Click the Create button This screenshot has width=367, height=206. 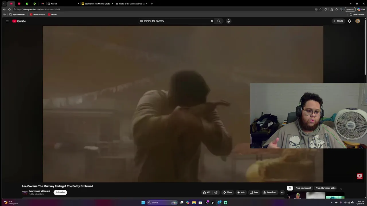coord(338,21)
